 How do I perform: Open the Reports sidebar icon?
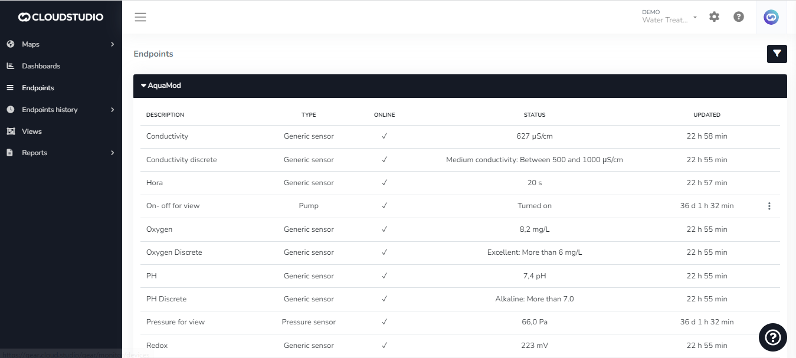tap(9, 152)
